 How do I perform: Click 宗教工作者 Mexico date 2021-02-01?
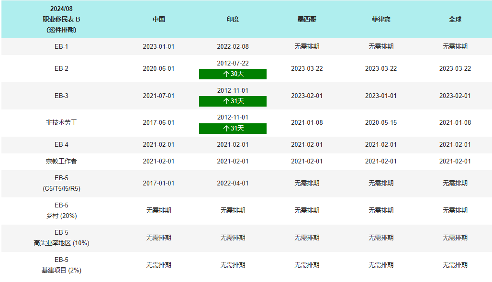307,161
